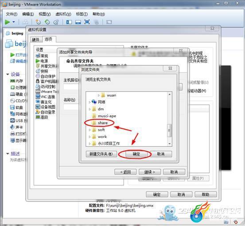Click the green power-on play toolbar icon
This screenshot has width=245, height=226.
[x=8, y=22]
